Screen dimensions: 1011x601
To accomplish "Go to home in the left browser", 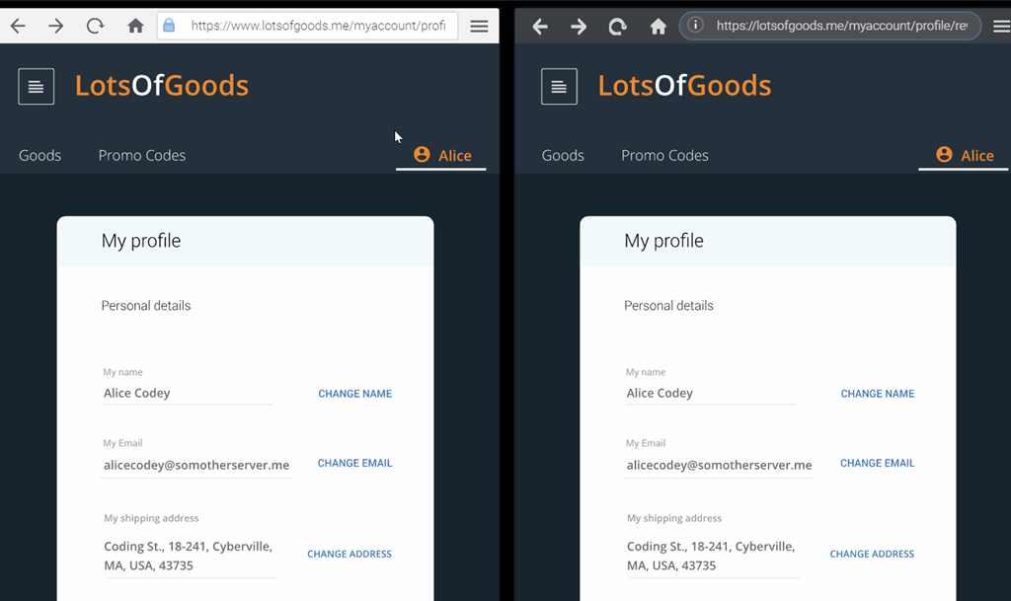I will (135, 26).
